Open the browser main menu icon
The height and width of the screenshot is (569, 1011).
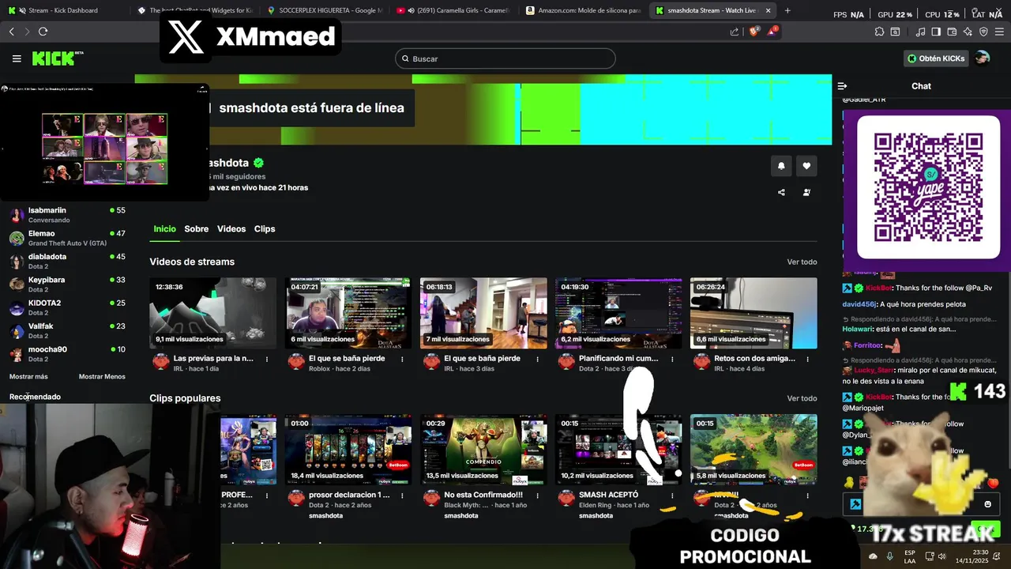(1000, 32)
